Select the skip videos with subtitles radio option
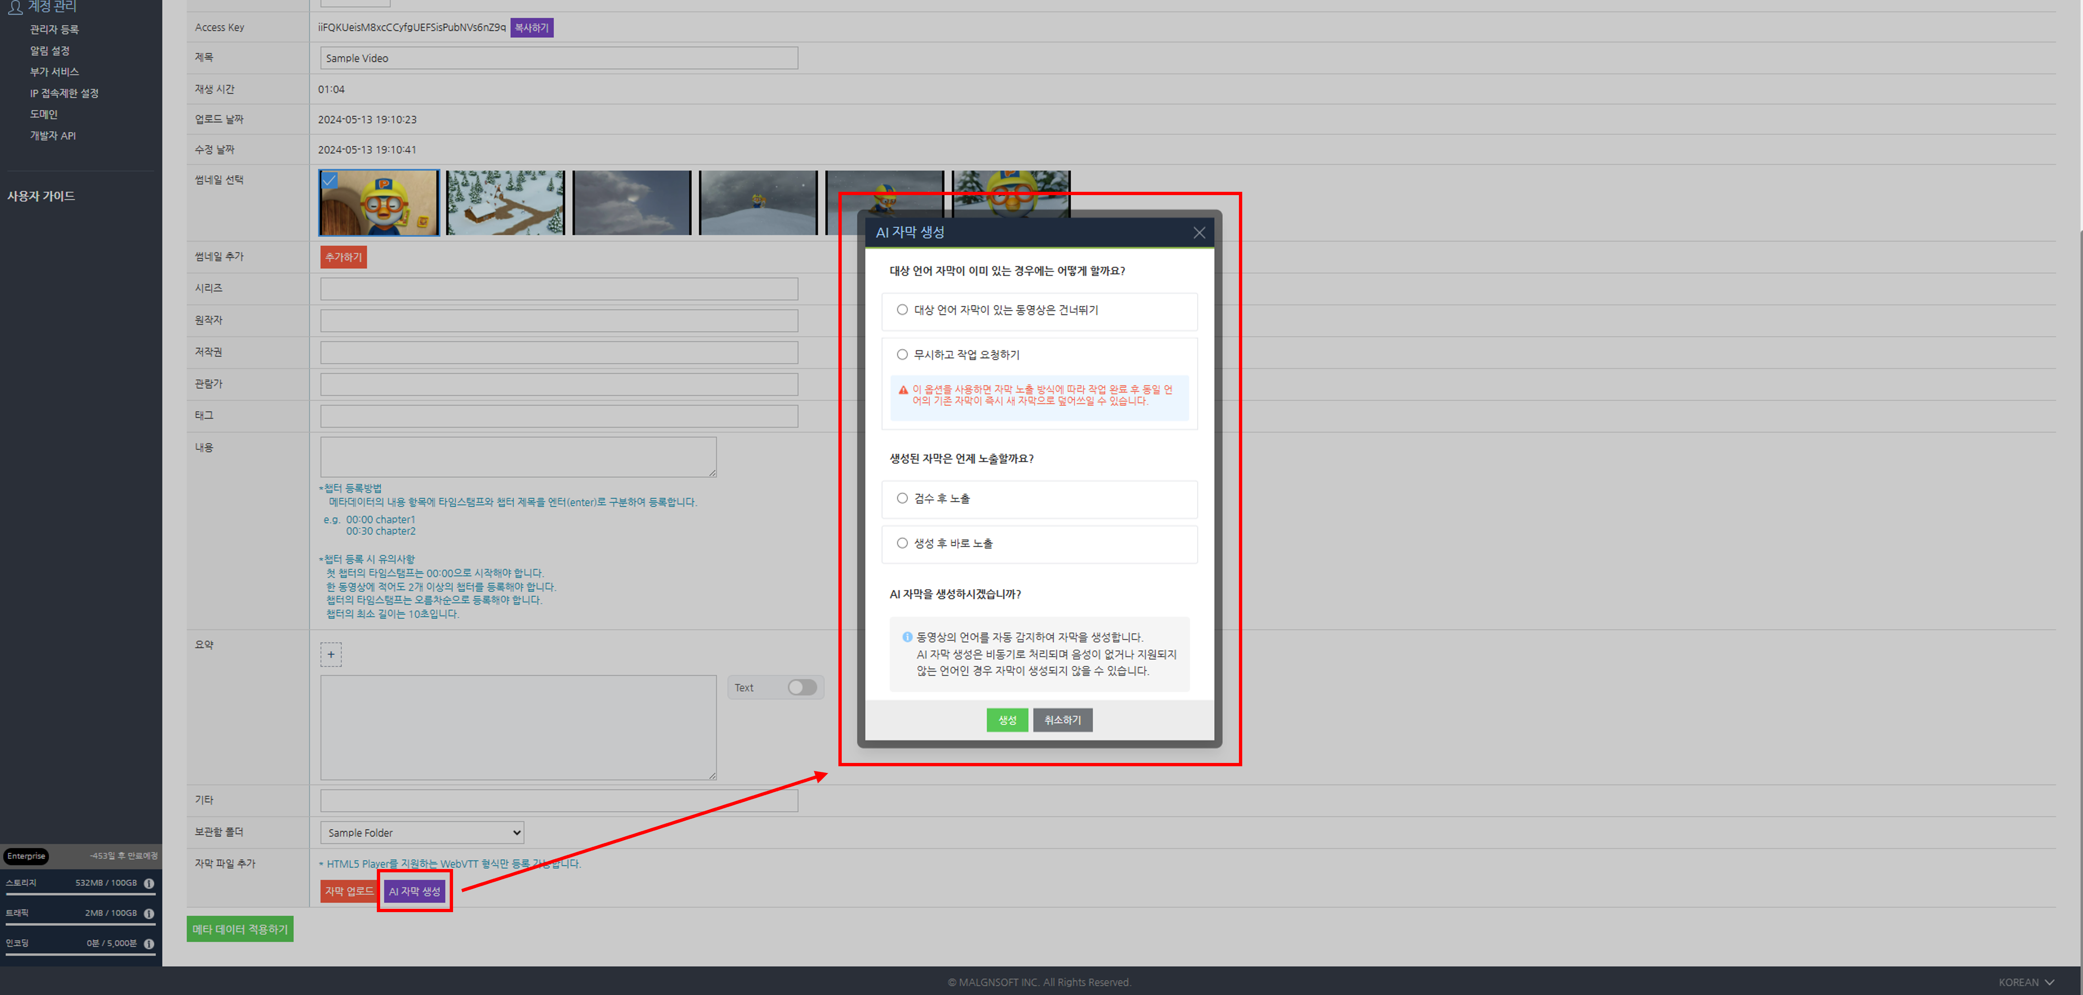The image size is (2083, 995). (x=902, y=310)
